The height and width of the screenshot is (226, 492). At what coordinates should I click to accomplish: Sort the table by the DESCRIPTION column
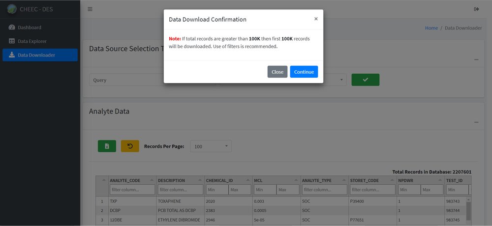tap(172, 180)
